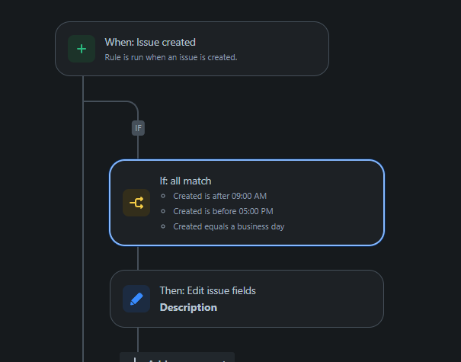This screenshot has width=461, height=362.
Task: Open the Then: Edit issue fields heading
Action: pos(207,291)
